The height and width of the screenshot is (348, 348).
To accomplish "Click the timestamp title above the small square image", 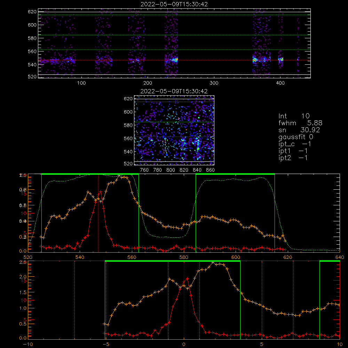I will (174, 91).
